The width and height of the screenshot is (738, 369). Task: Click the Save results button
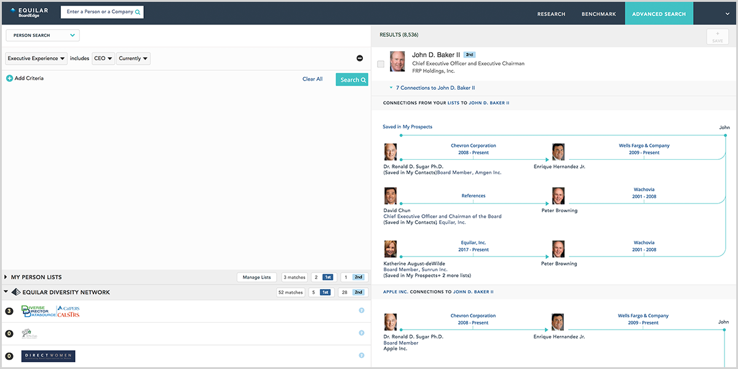tap(717, 36)
